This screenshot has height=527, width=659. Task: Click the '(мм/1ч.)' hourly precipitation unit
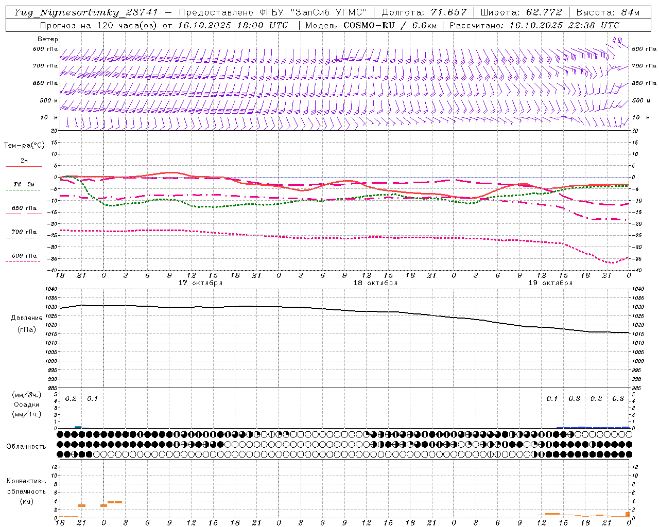26,414
